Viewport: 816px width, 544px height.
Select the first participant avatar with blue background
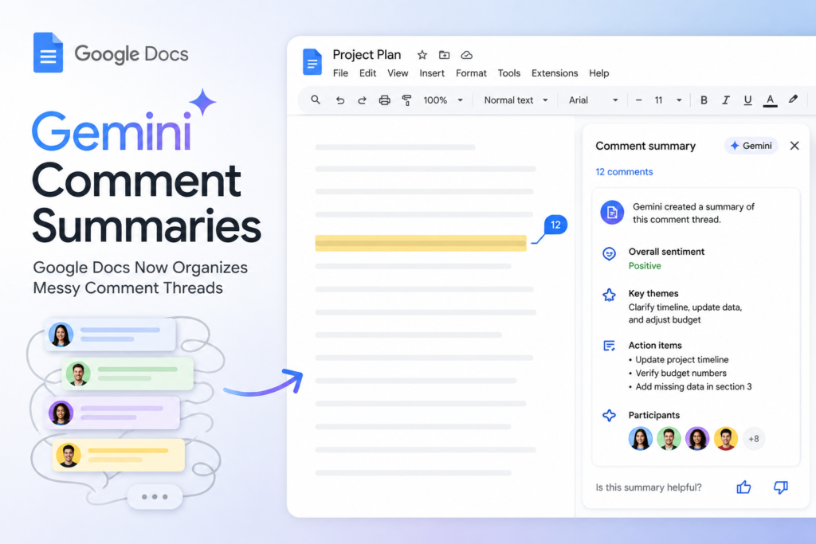(x=640, y=438)
